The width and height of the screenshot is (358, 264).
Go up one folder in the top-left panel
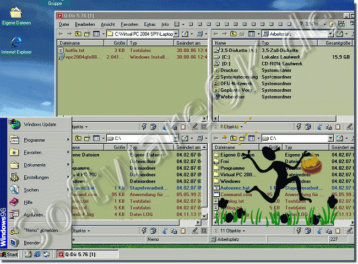(x=78, y=34)
